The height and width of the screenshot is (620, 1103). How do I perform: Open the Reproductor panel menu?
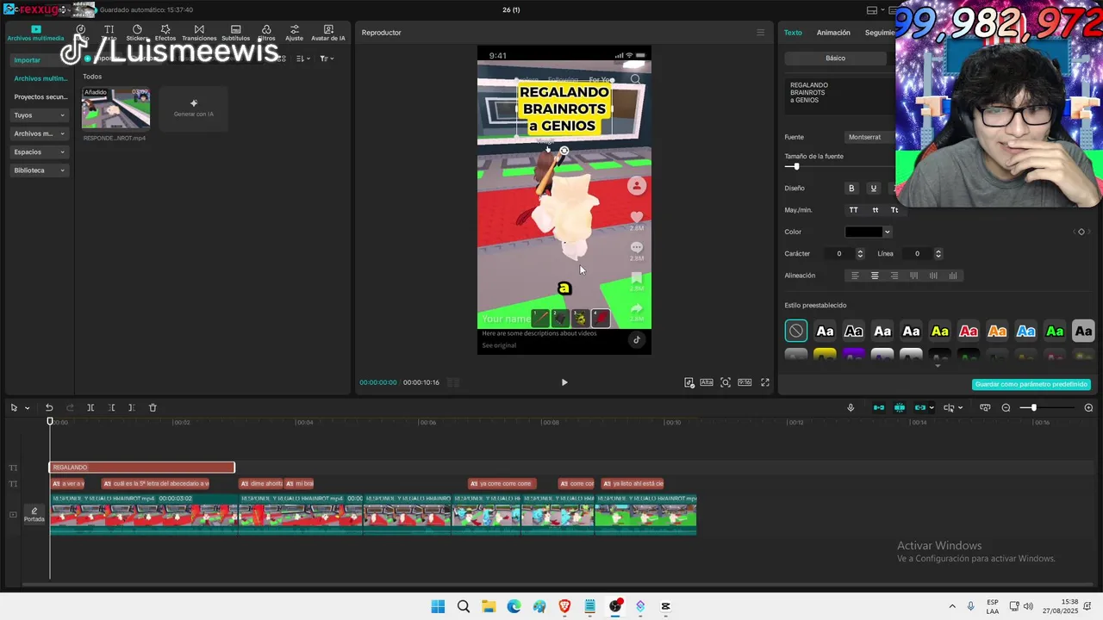point(760,33)
